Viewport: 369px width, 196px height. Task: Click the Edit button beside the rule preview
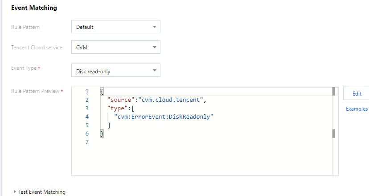pos(357,94)
